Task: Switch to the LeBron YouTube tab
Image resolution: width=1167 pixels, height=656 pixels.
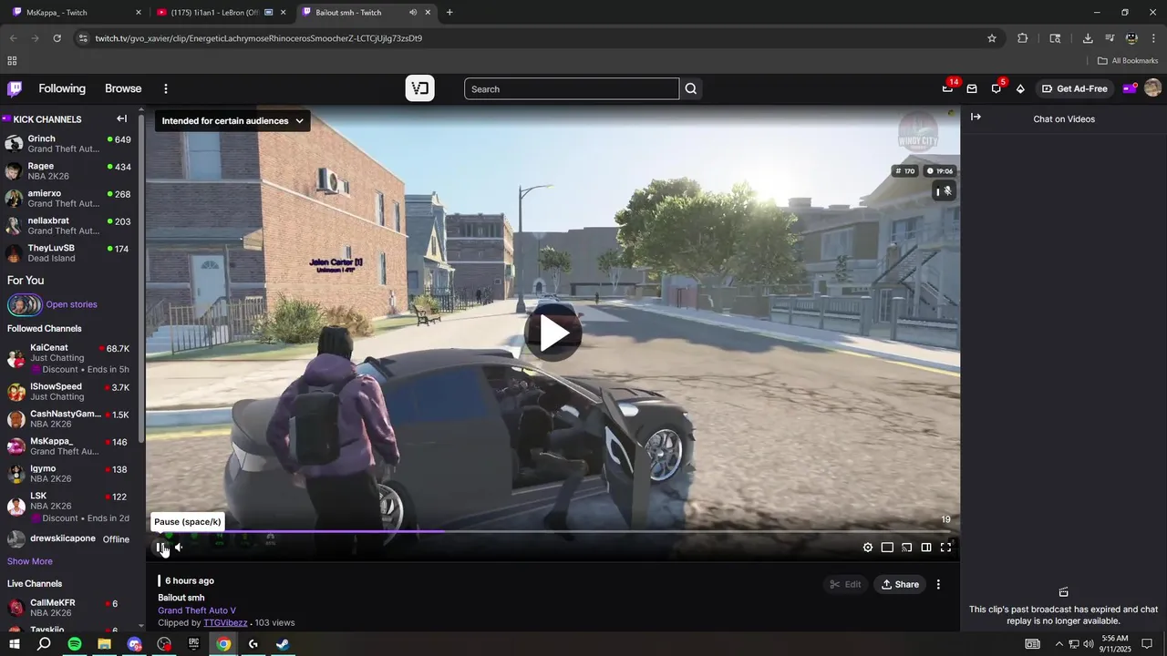Action: click(x=222, y=13)
